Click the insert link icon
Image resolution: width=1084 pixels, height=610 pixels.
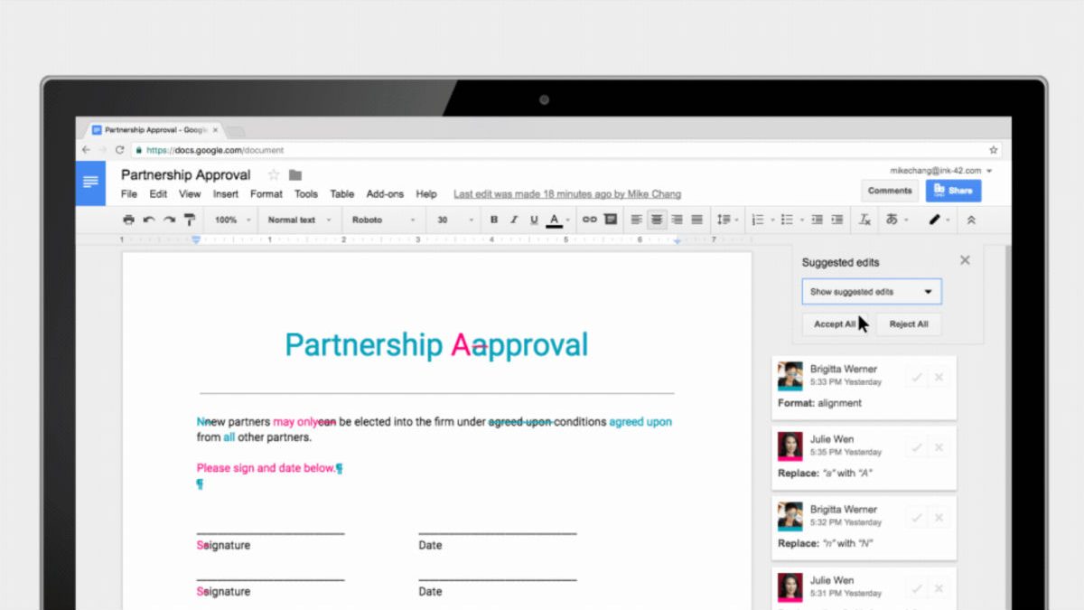(x=589, y=220)
